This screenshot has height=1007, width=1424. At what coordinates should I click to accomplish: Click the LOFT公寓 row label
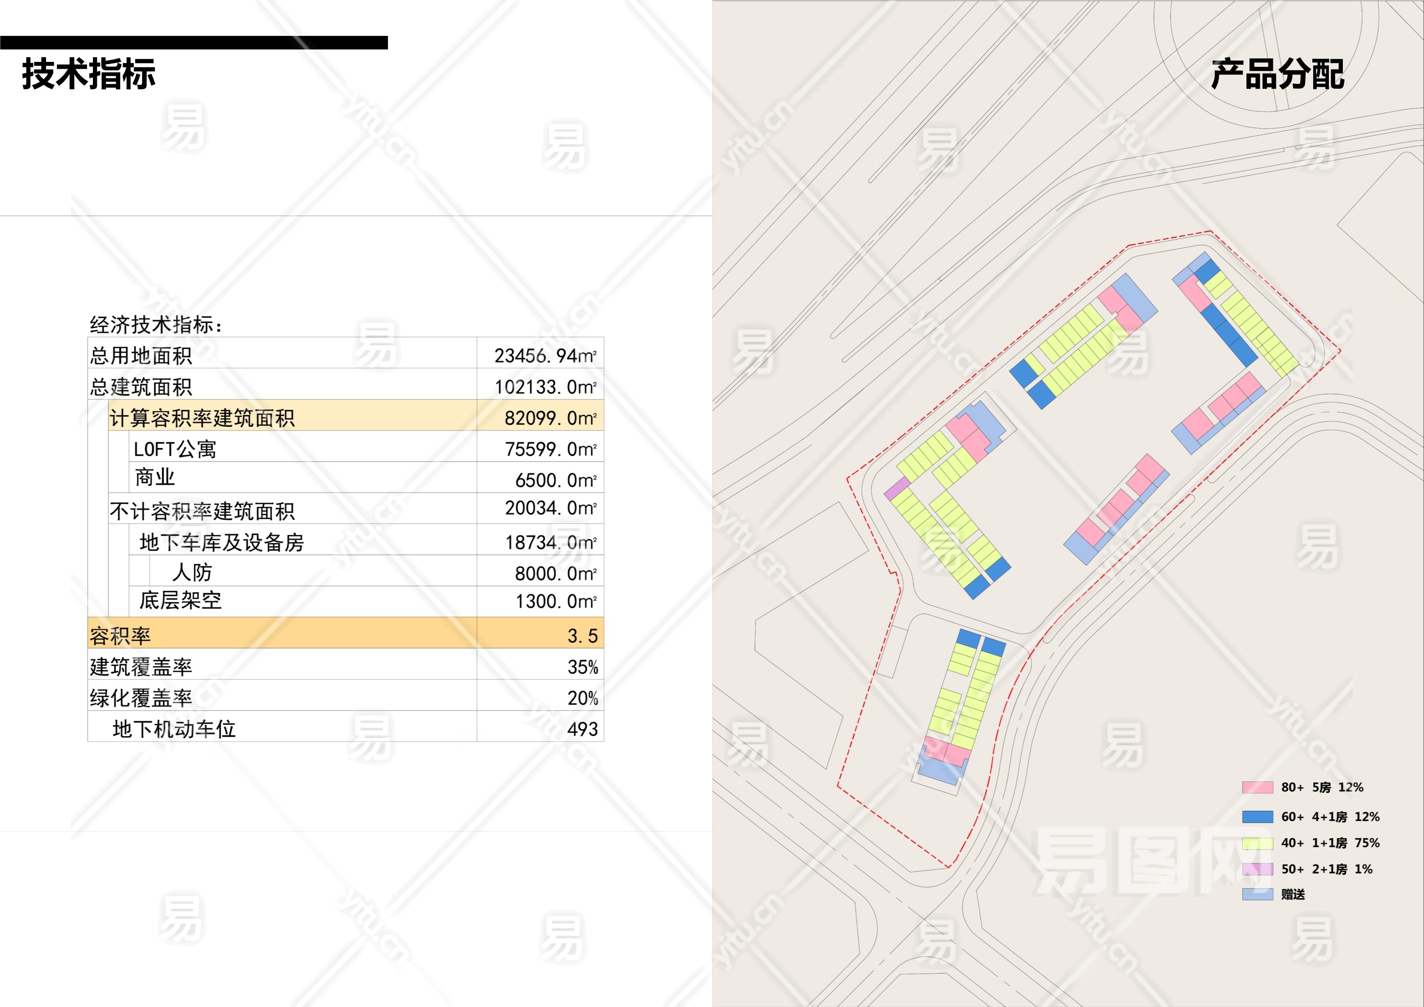(x=175, y=449)
